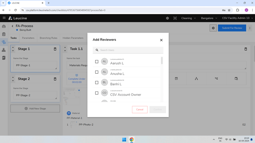
Task: Check the box for Anusha L
Action: click(97, 72)
